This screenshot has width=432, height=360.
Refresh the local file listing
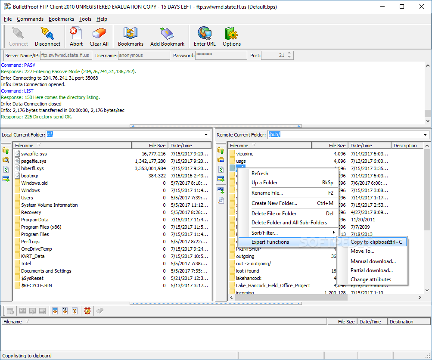(x=6, y=169)
